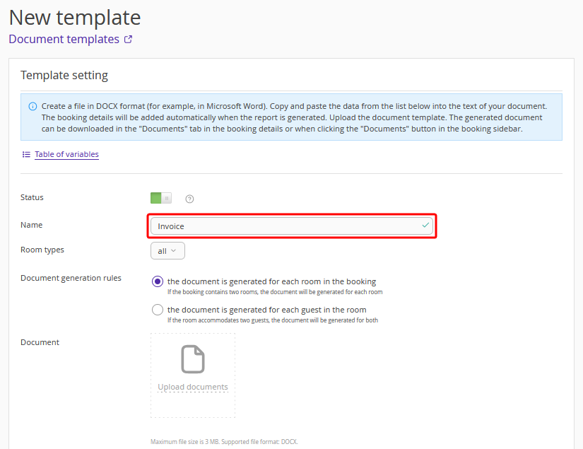The height and width of the screenshot is (449, 583).
Task: Toggle the Status switch
Action: (161, 198)
